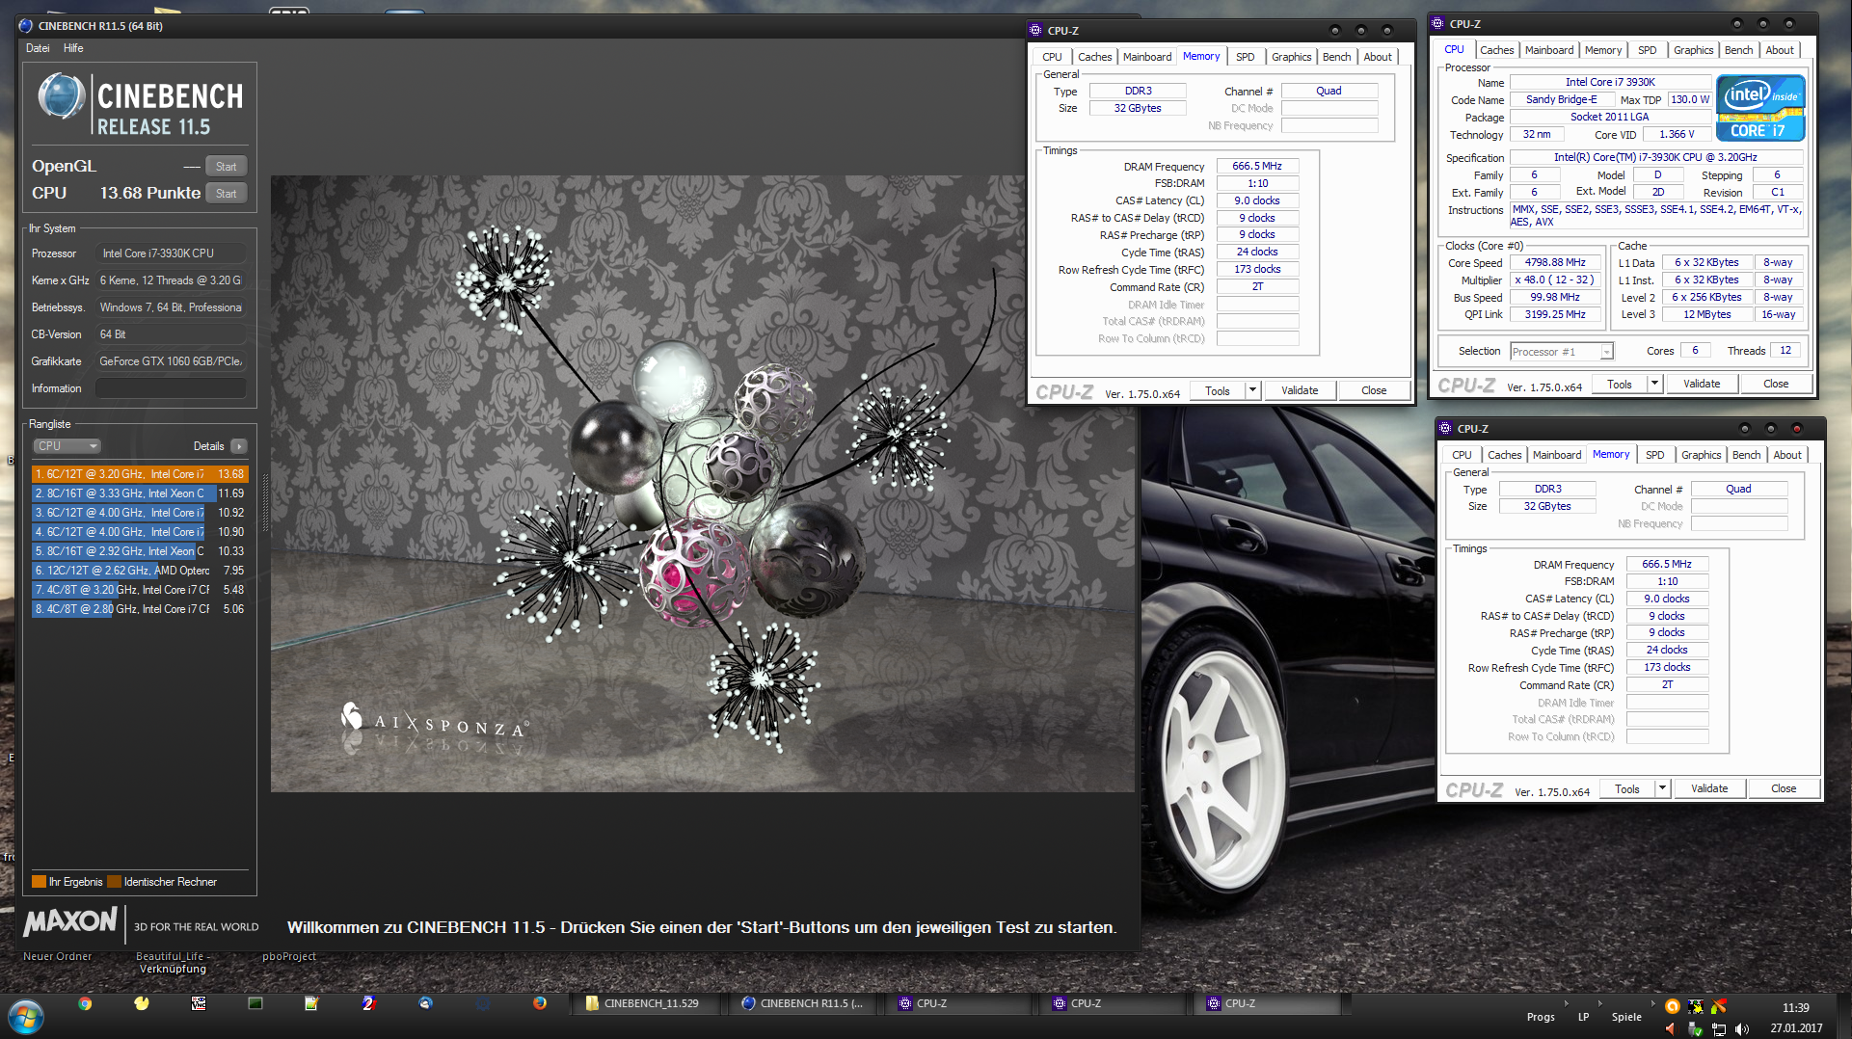Open the network connection tray icon
1852x1039 pixels.
[1718, 1028]
